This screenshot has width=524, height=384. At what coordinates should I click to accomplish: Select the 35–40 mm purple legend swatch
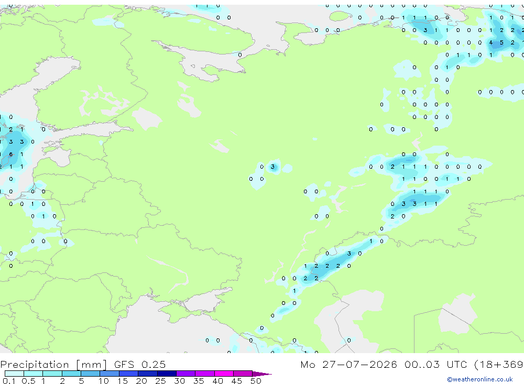(205, 374)
